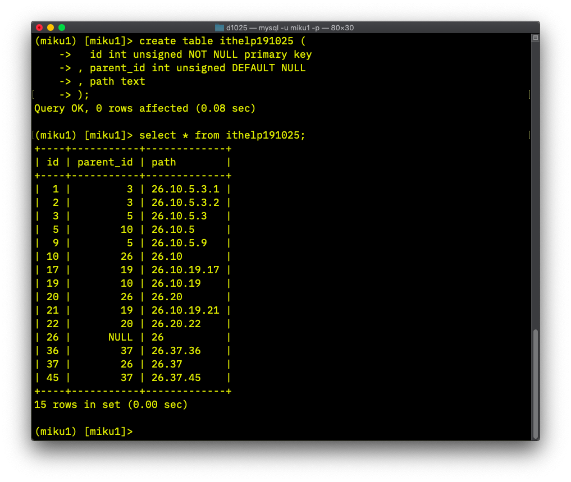Viewport: 571px width, 482px height.
Task: Click the path value 26.10.19.17
Action: coord(185,270)
